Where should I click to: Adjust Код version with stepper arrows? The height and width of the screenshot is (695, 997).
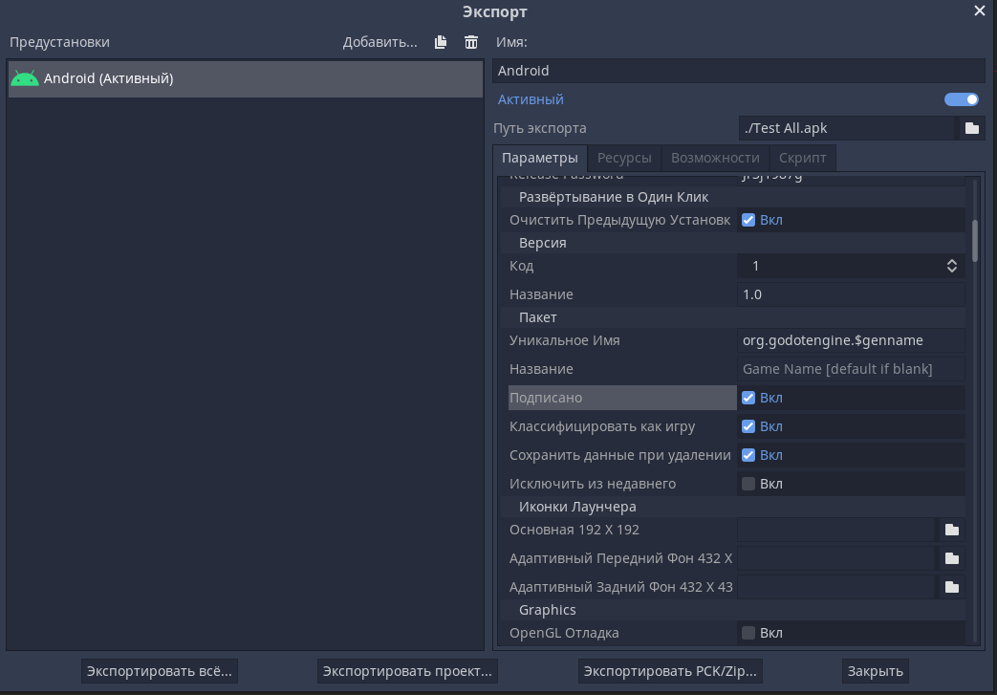pyautogui.click(x=951, y=266)
